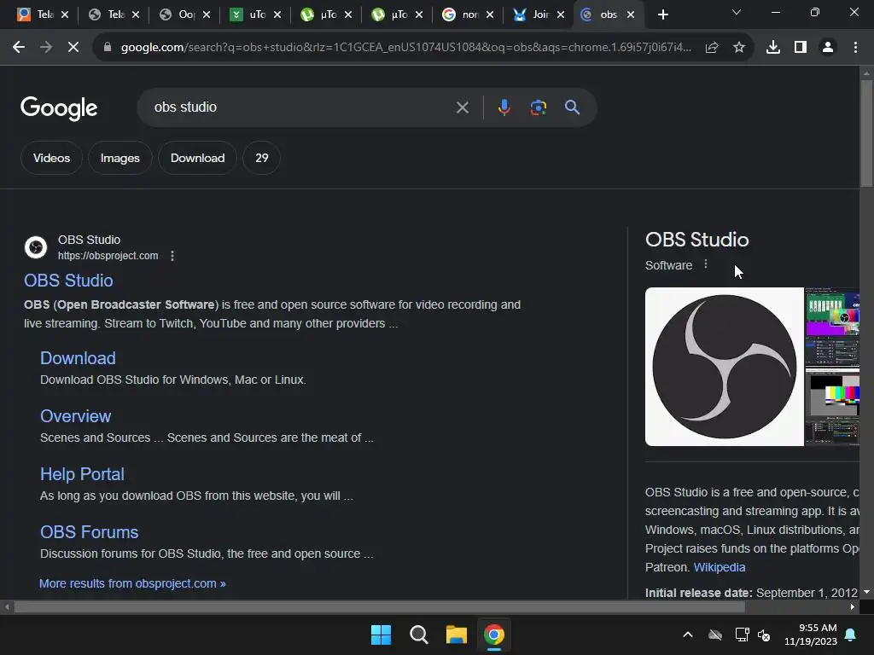
Task: Click the OBS Studio knowledge panel title
Action: pyautogui.click(x=696, y=240)
